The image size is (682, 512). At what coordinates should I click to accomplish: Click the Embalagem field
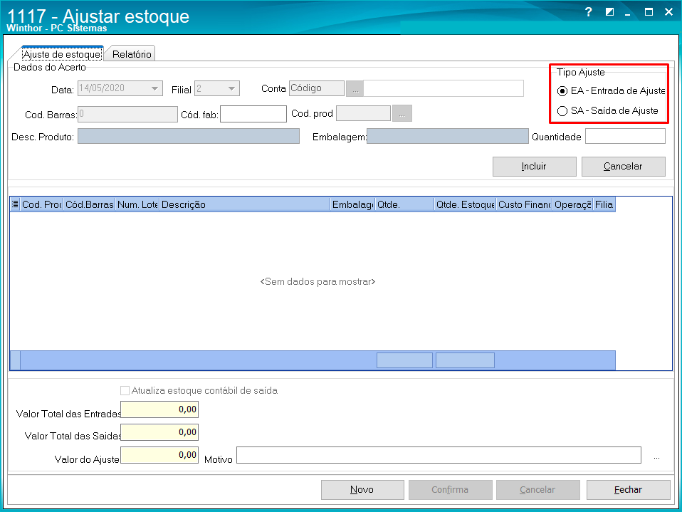pos(448,136)
